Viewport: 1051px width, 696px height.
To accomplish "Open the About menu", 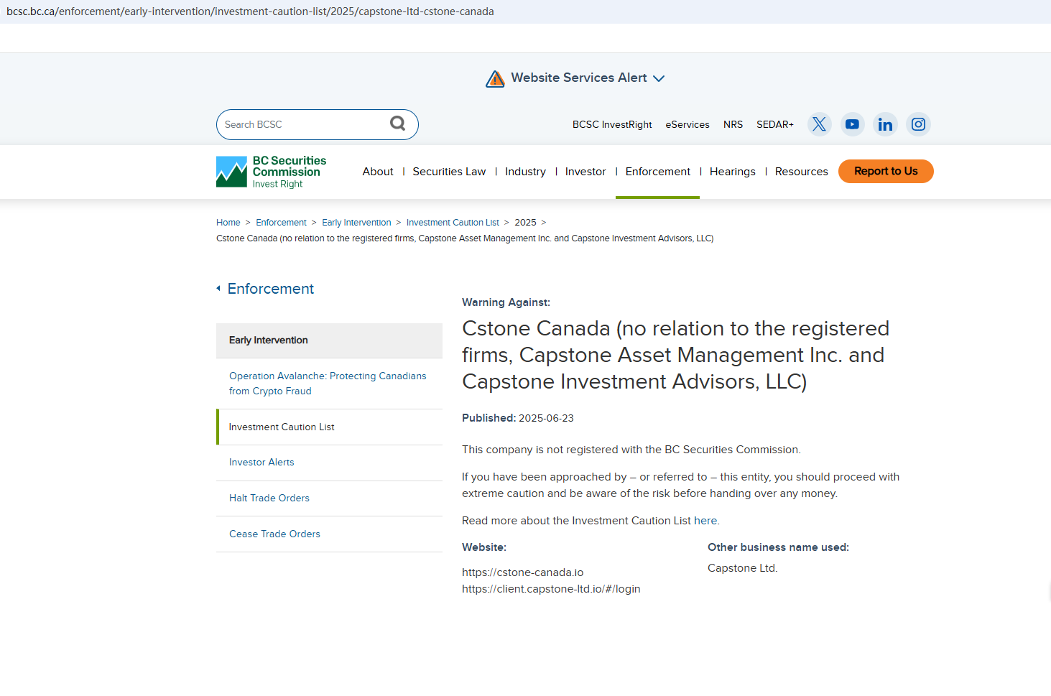I will [378, 172].
